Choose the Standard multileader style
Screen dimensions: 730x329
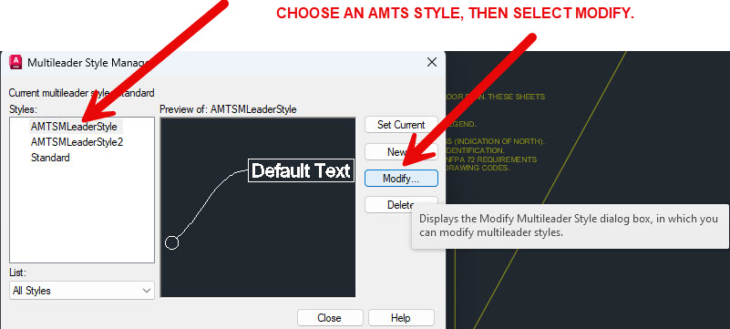coord(50,158)
